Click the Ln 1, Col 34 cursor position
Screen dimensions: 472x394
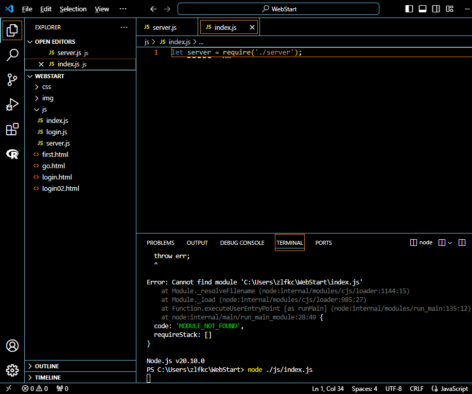328,388
